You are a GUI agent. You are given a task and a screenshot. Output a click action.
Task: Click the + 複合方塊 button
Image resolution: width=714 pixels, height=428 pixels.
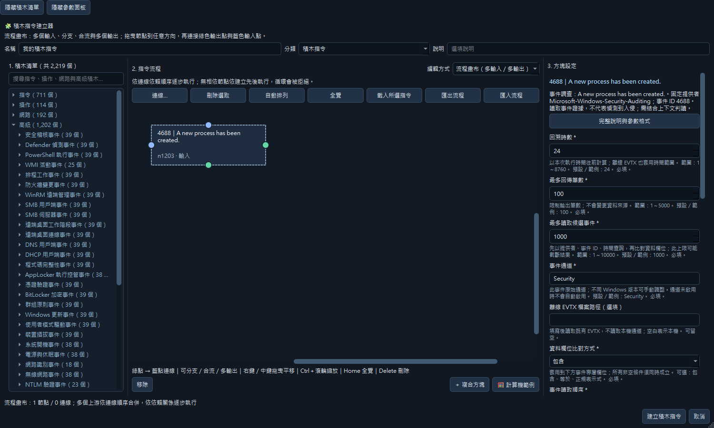(x=469, y=385)
